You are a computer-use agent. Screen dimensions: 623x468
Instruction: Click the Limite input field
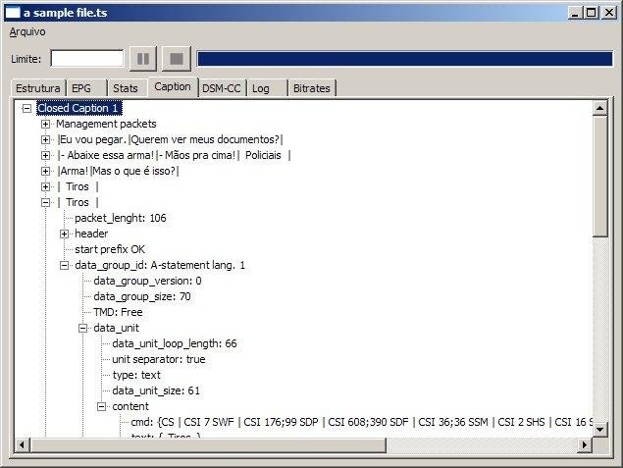coord(87,59)
